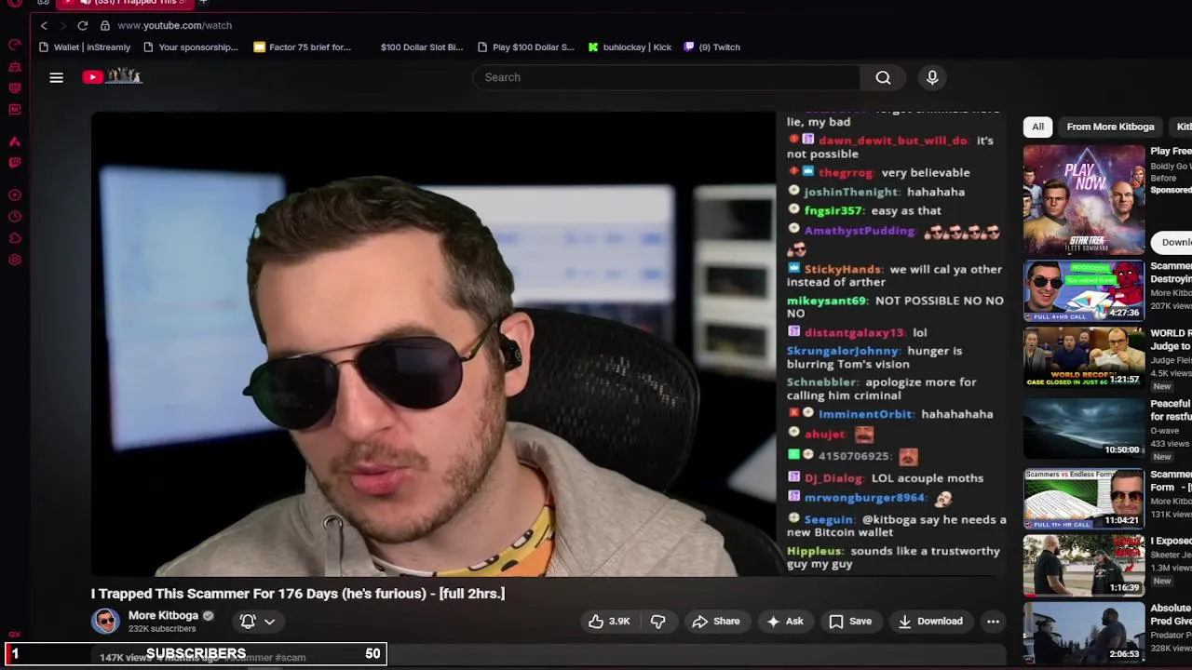Click the 232K subscribers count
1192x670 pixels.
[x=162, y=629]
